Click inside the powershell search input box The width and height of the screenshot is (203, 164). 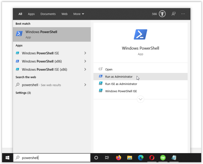click(x=52, y=158)
